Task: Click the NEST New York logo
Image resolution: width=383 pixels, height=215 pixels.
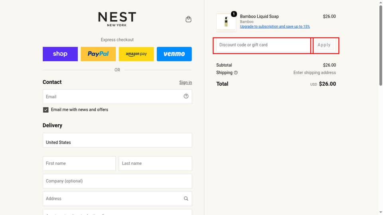Action: [117, 19]
